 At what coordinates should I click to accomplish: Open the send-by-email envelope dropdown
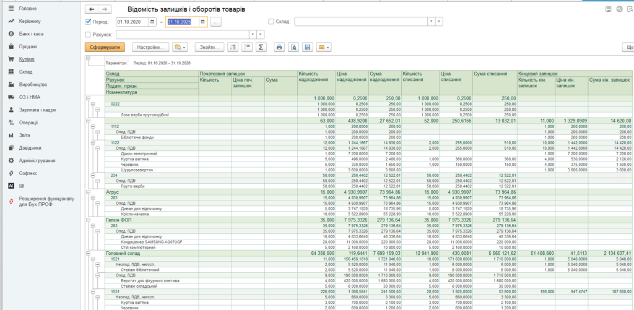(323, 47)
